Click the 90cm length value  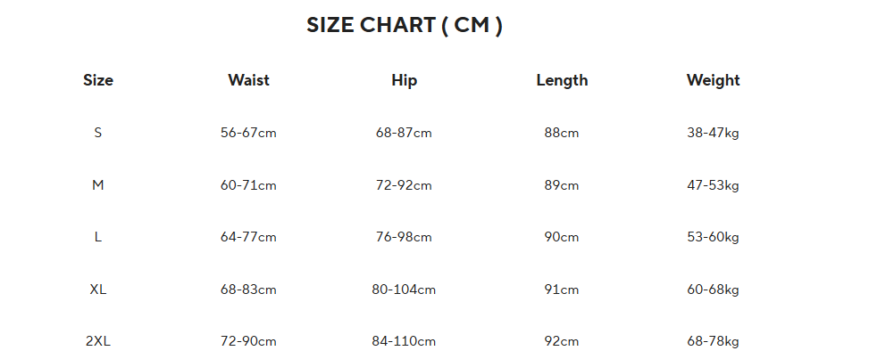click(562, 237)
